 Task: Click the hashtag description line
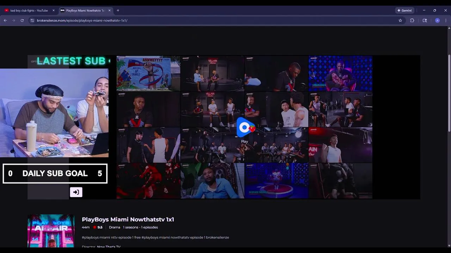(x=155, y=238)
